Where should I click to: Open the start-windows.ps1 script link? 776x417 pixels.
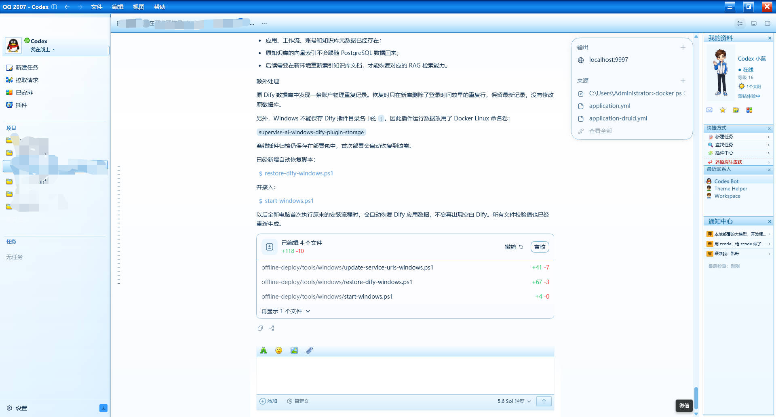point(289,201)
